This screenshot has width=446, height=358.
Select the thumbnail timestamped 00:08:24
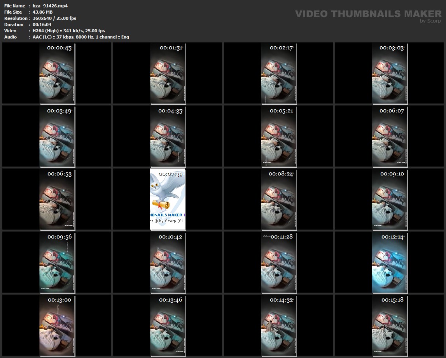pos(278,199)
